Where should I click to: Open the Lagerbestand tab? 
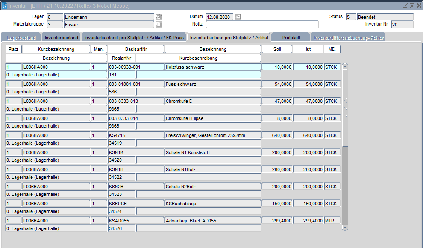pyautogui.click(x=21, y=38)
